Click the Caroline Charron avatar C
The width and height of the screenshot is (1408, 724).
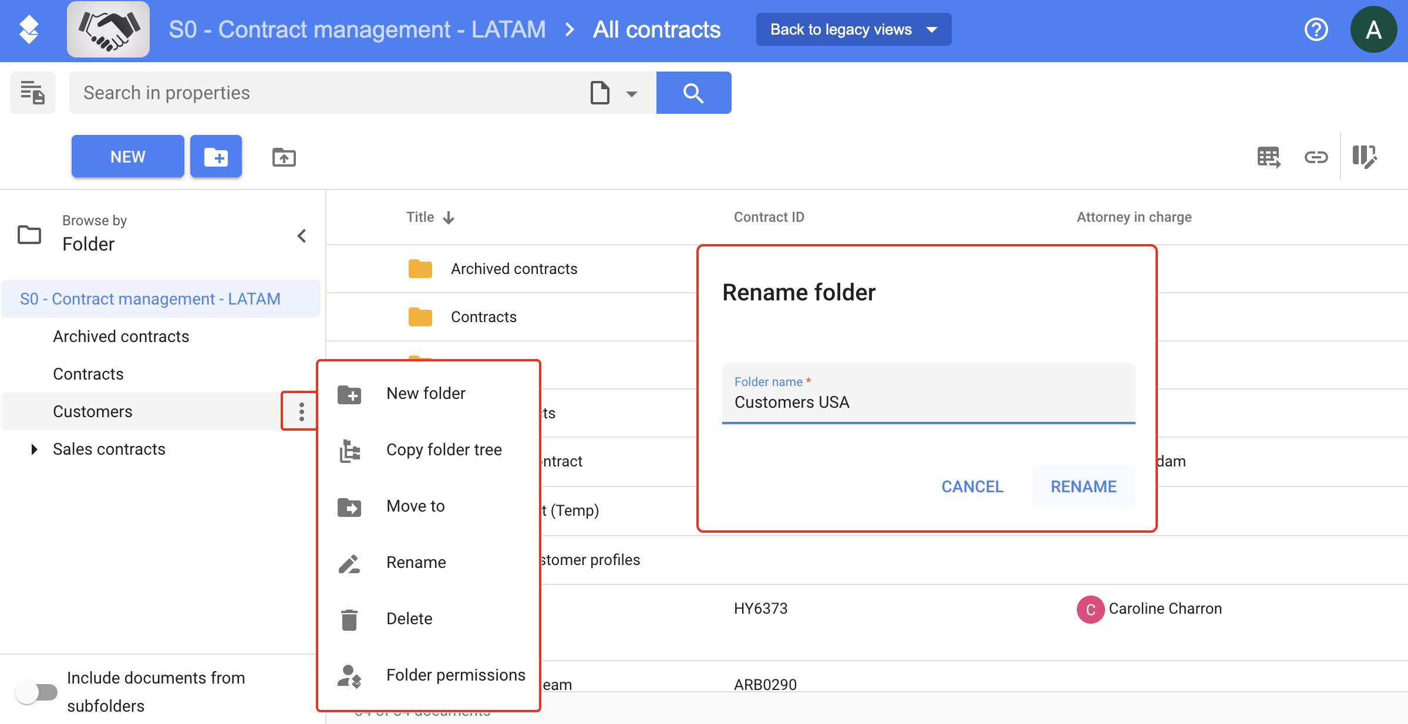point(1090,610)
